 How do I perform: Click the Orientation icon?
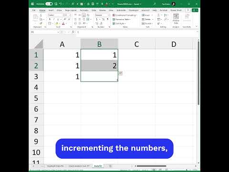[x=84, y=23]
